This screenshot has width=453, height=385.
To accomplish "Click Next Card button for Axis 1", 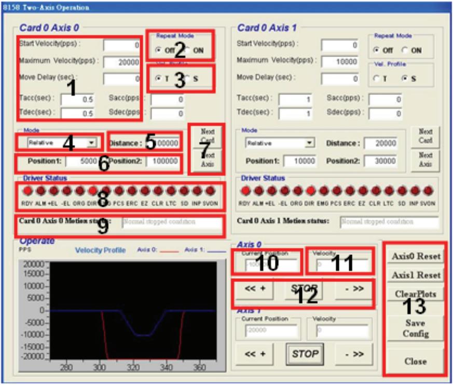I will 425,136.
